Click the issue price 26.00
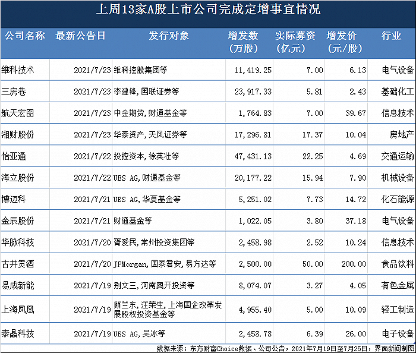Screen dimensions: 416x353 356,333
